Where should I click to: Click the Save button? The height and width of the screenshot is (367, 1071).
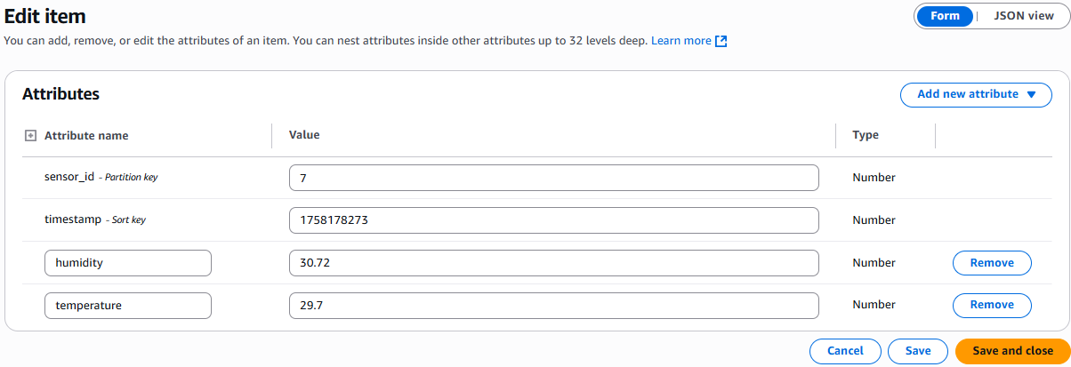pos(918,351)
